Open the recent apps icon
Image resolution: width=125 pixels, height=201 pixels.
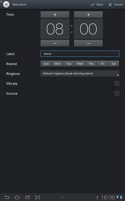[27, 197]
